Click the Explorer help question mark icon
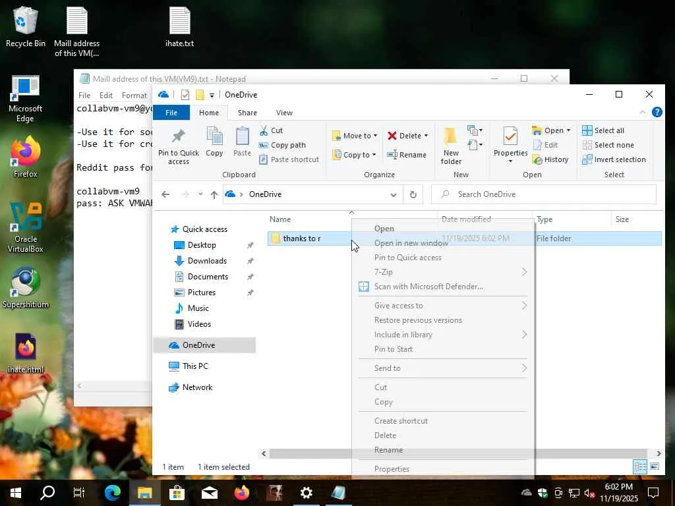The height and width of the screenshot is (506, 675). tap(657, 112)
